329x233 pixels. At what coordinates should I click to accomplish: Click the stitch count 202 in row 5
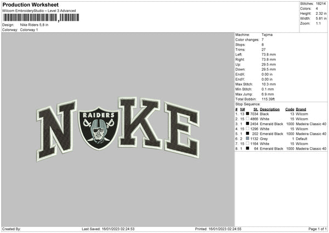click(x=255, y=134)
